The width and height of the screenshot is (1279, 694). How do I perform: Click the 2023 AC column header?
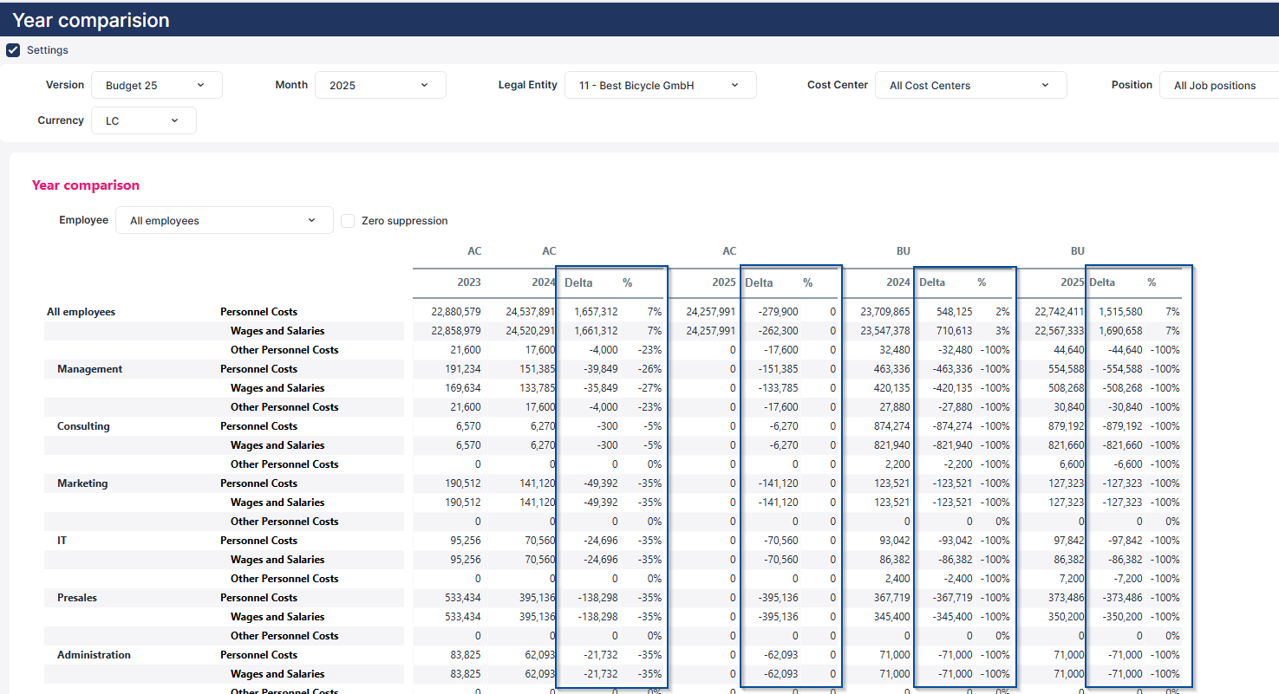(468, 282)
